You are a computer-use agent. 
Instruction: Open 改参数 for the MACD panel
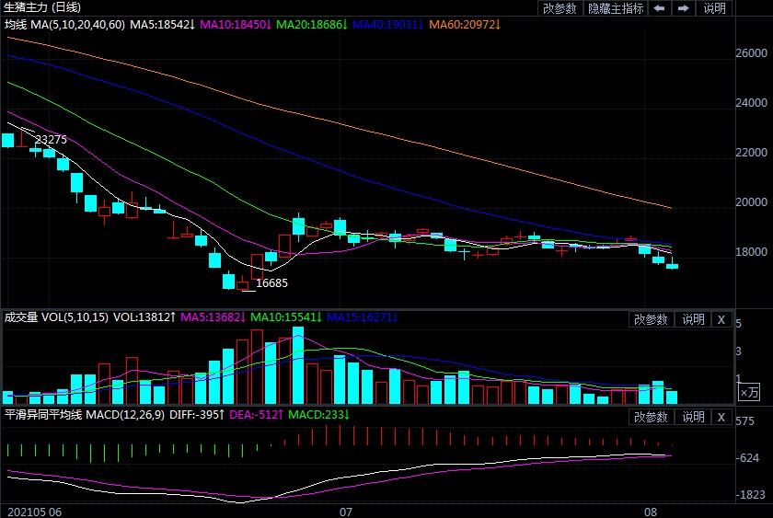[x=651, y=417]
